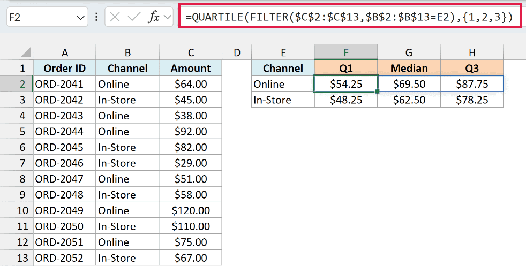Click the $120.00 amount cell
The height and width of the screenshot is (266, 526).
[x=191, y=210]
